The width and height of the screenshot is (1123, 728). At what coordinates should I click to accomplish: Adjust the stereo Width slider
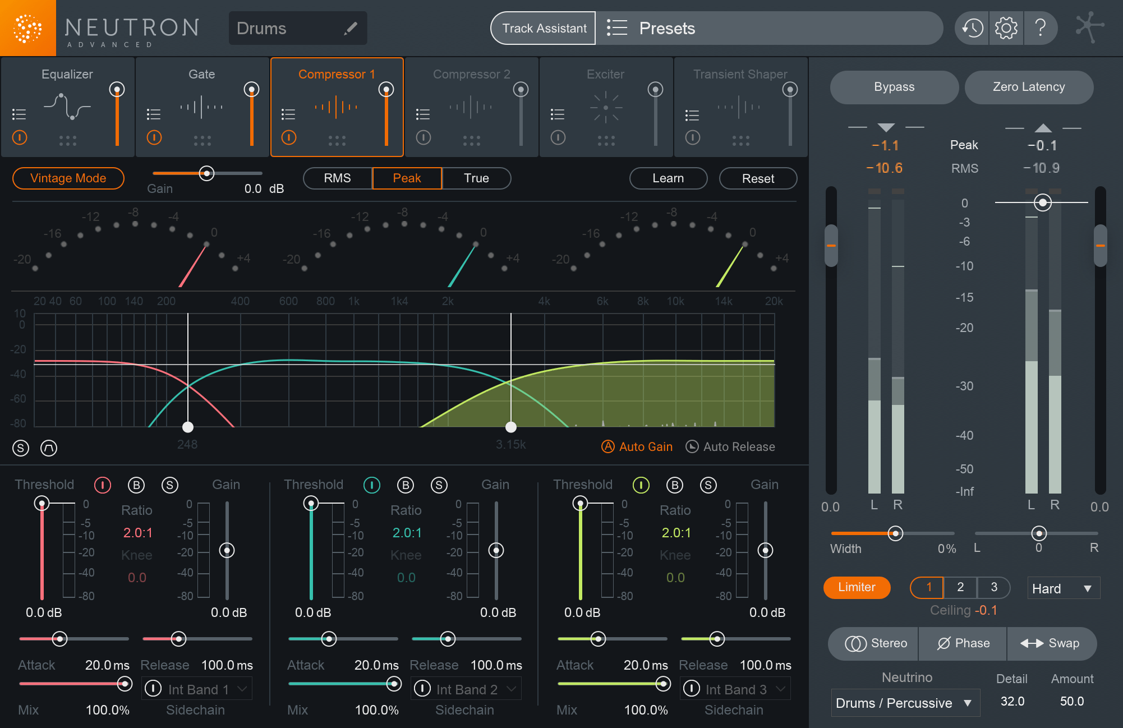click(895, 533)
